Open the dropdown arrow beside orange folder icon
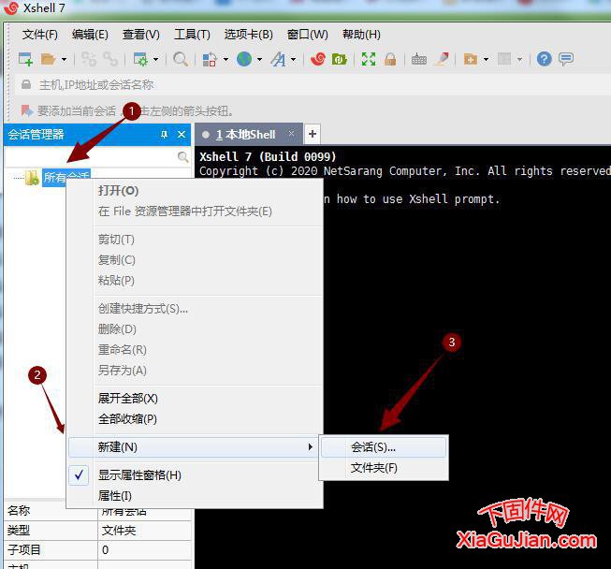611x569 pixels. point(486,60)
